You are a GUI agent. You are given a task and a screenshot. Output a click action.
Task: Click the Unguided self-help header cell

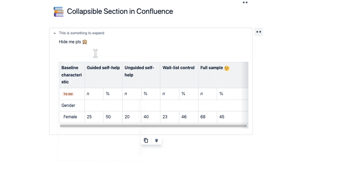(x=141, y=71)
